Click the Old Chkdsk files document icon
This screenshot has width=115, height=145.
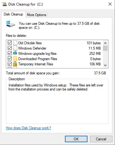click(x=15, y=43)
